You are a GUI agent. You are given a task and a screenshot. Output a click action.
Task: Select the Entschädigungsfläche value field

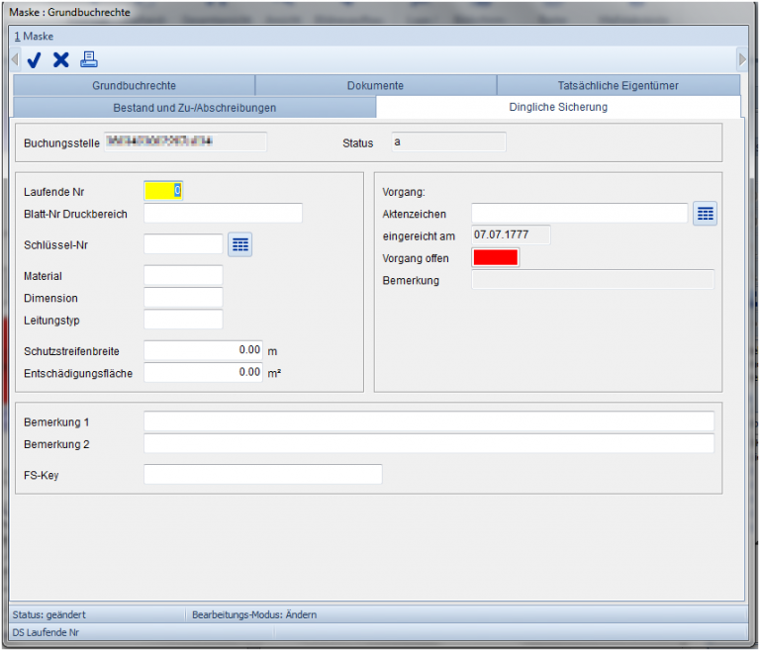203,372
